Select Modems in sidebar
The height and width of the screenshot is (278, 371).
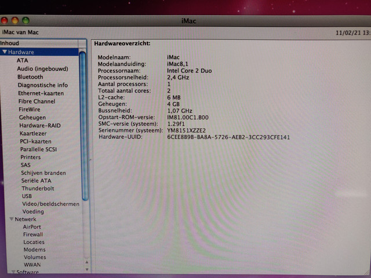pos(35,250)
